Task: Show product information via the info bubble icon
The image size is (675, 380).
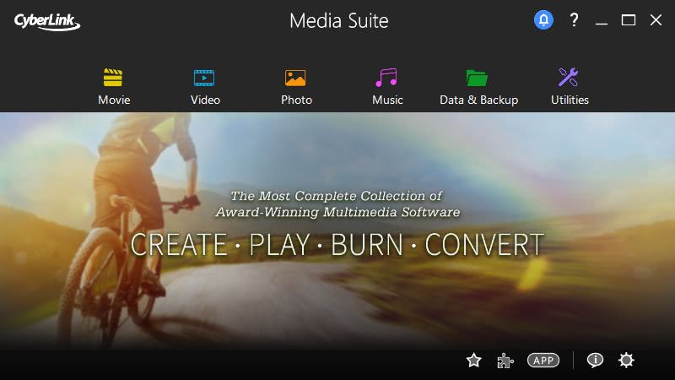Action: 595,361
